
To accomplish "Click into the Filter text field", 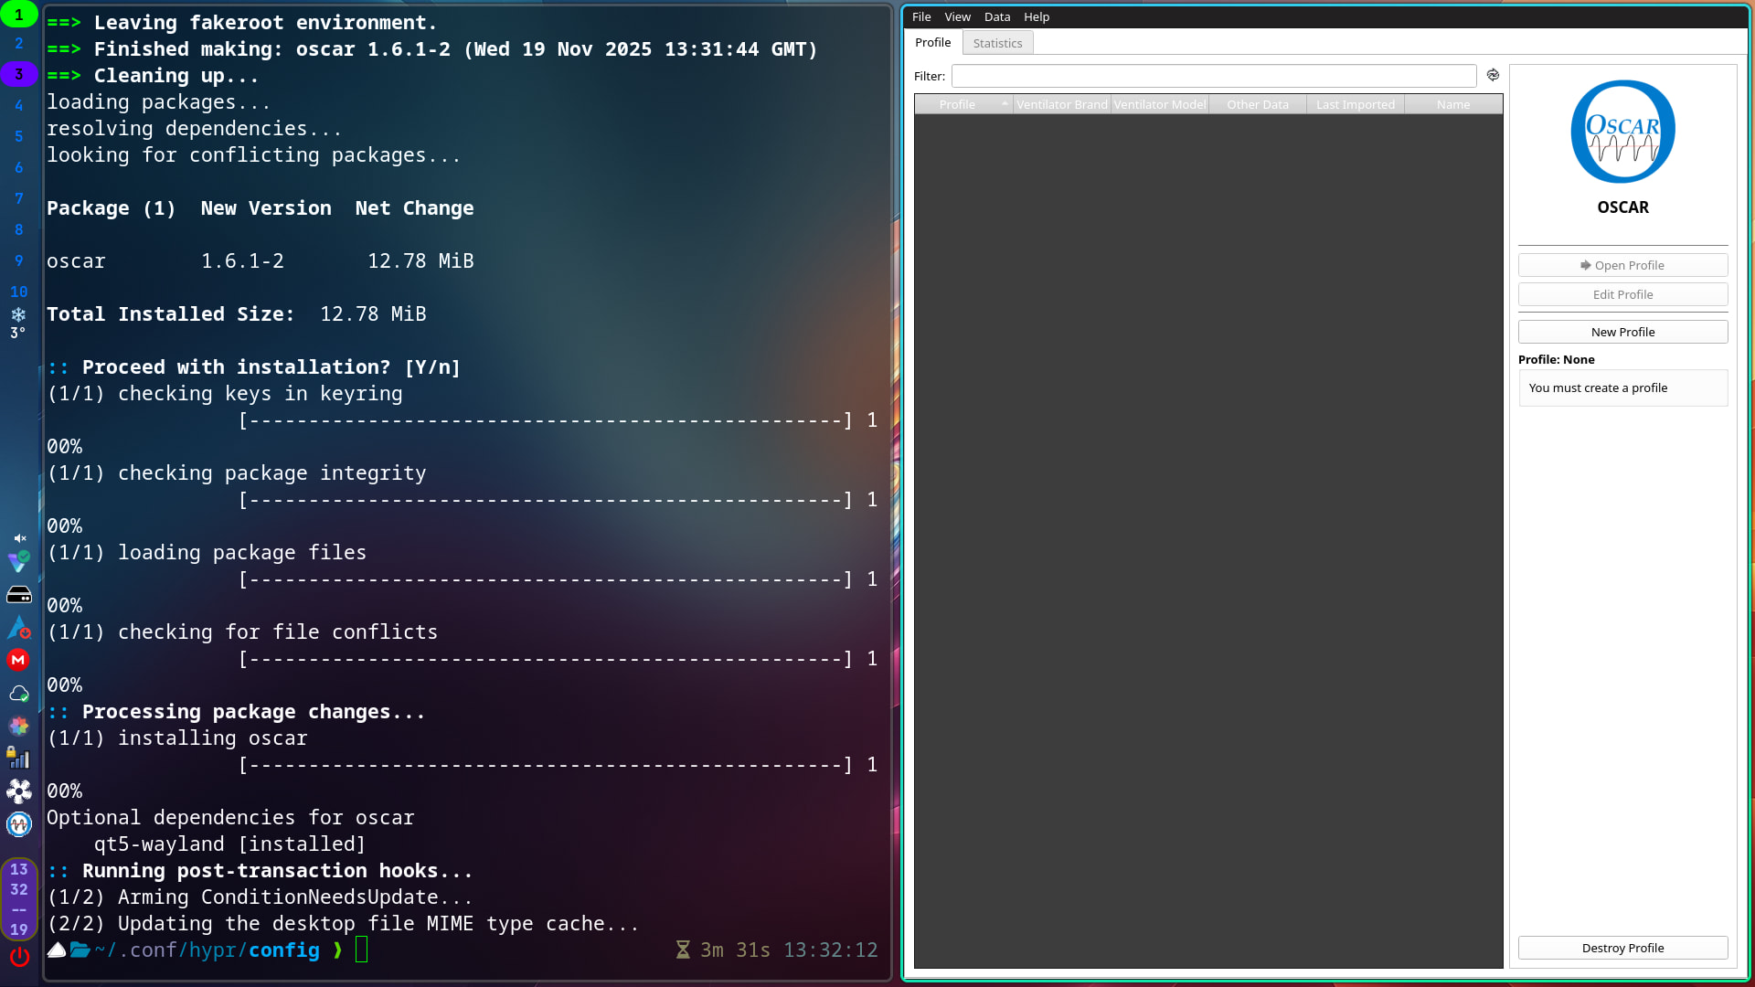I will (x=1213, y=76).
